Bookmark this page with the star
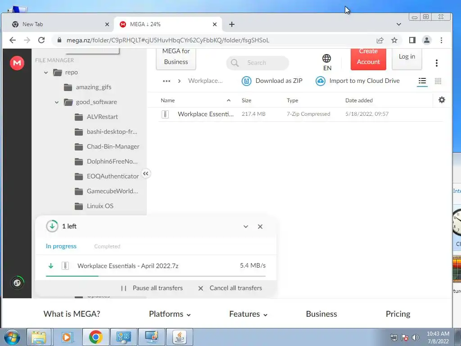This screenshot has width=461, height=346. (394, 40)
